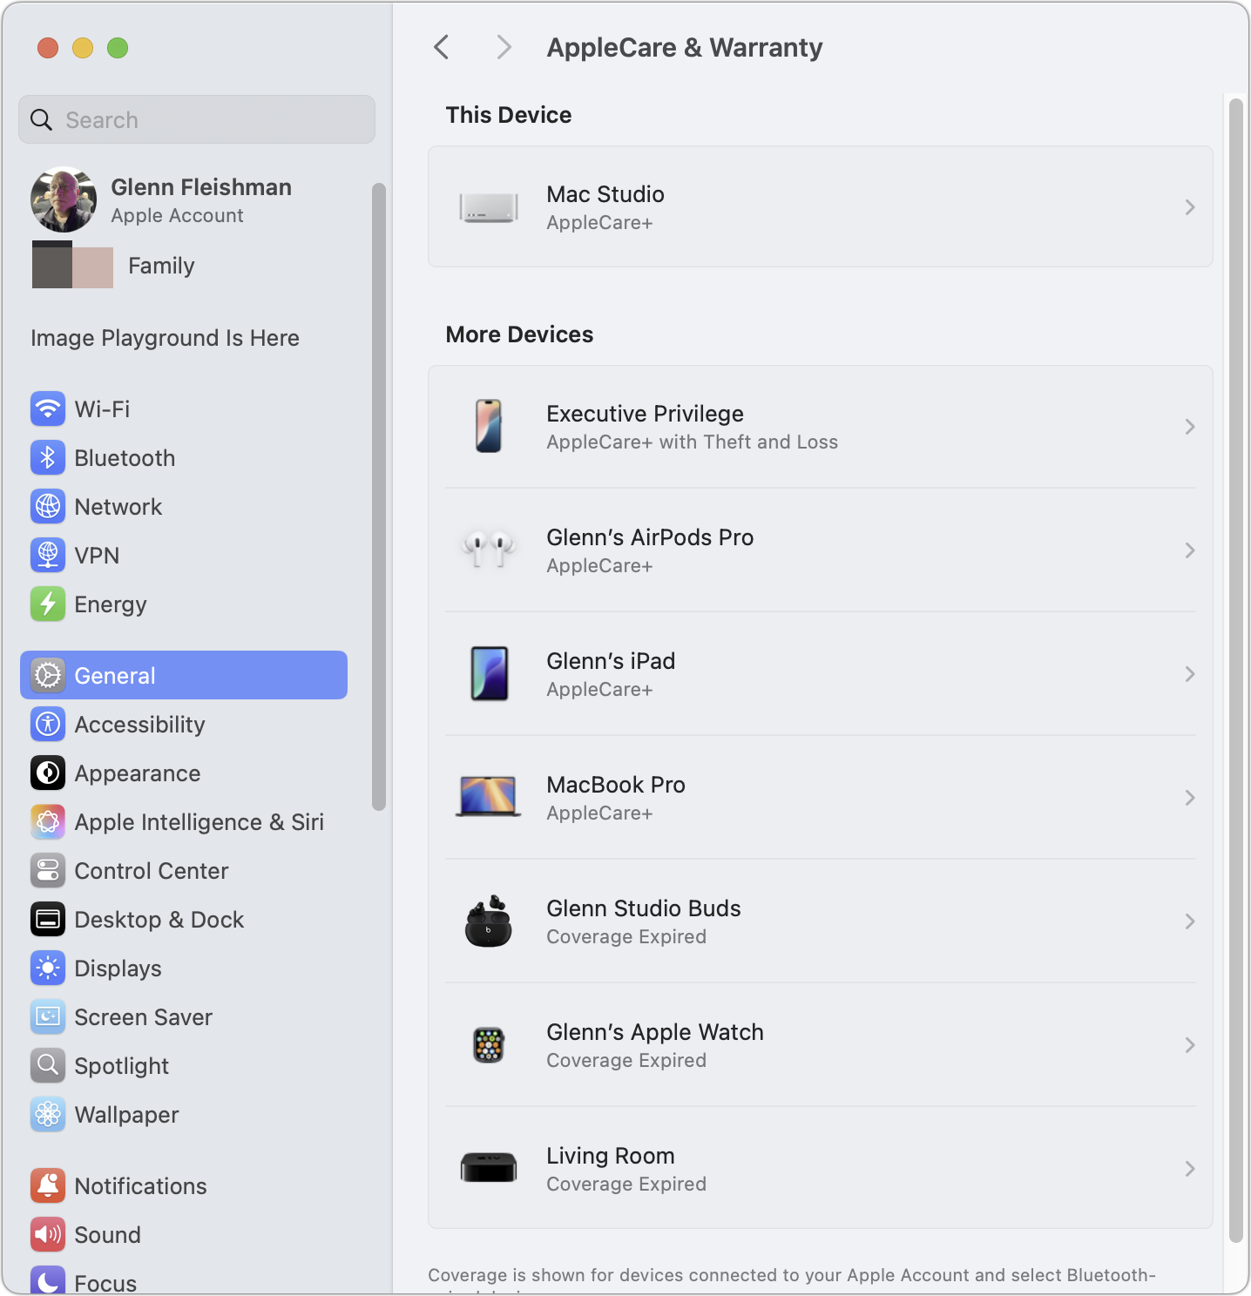Expand Glenn's Apple Watch row chevron

(1189, 1045)
